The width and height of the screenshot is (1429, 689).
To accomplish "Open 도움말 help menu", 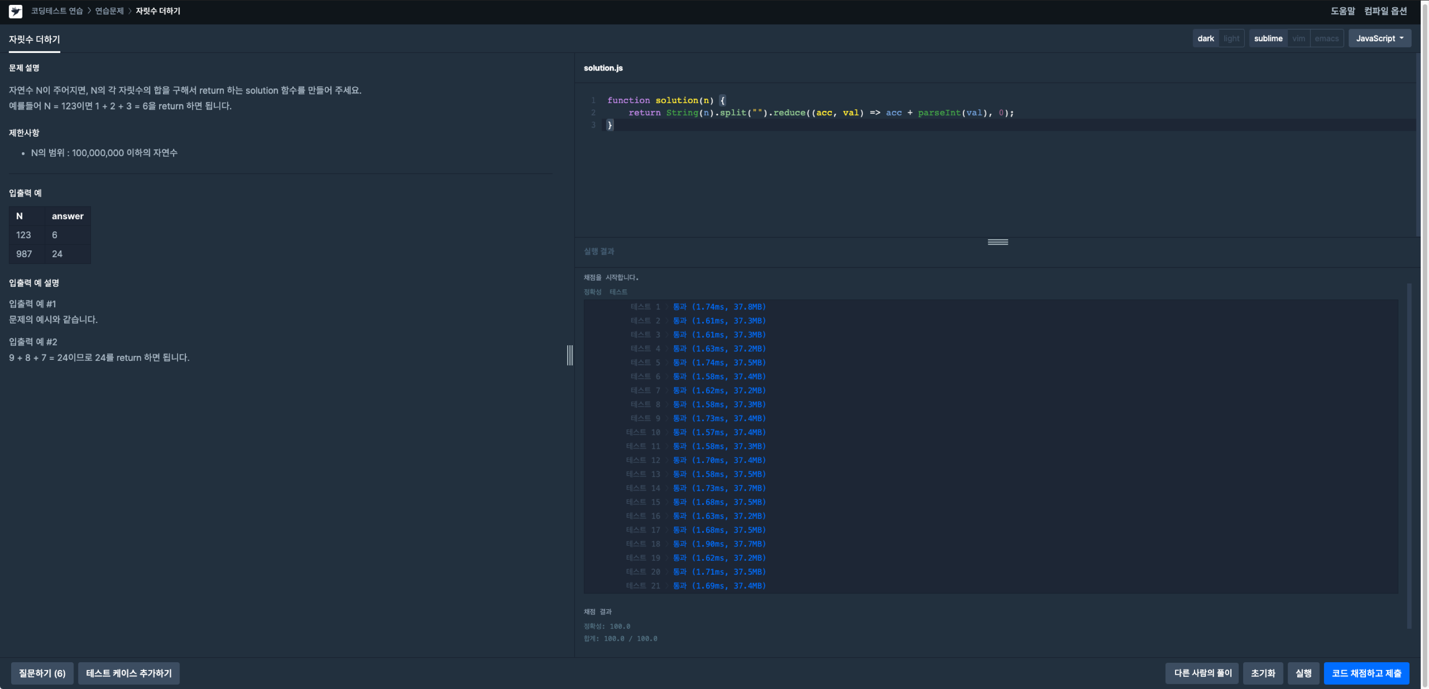I will [1342, 11].
